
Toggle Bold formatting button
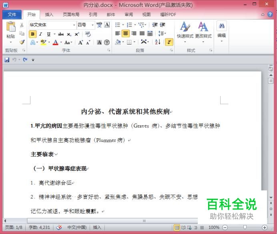pyautogui.click(x=33, y=34)
